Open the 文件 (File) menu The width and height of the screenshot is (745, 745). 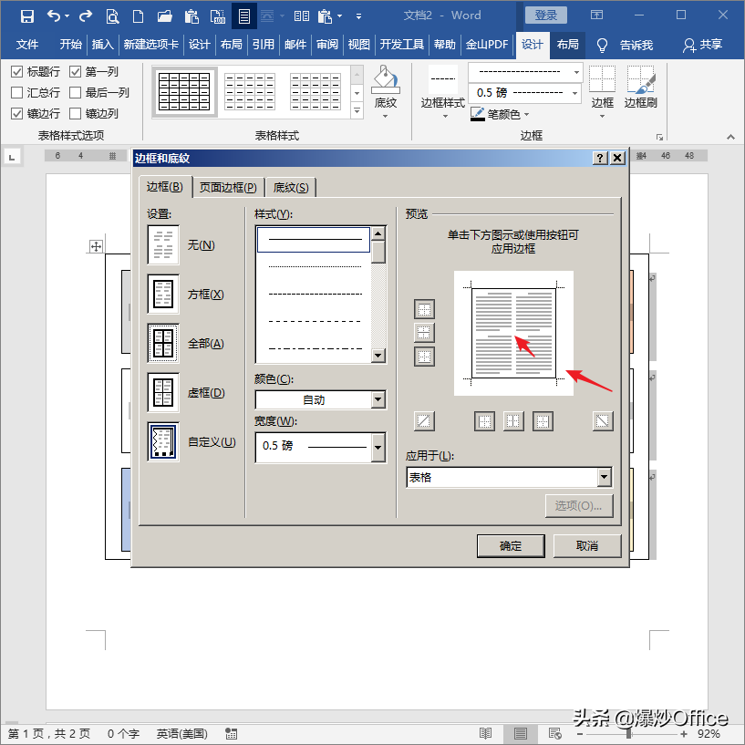click(x=27, y=45)
